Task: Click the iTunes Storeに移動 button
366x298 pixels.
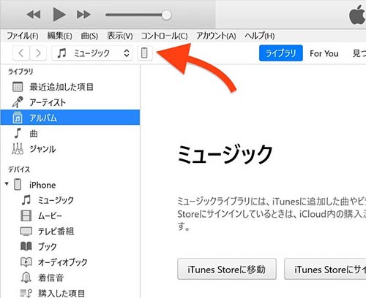Action: [227, 270]
